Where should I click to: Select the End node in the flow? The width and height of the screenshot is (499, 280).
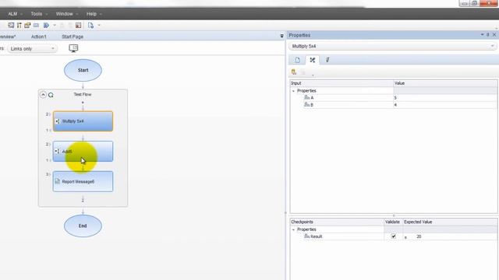[83, 226]
